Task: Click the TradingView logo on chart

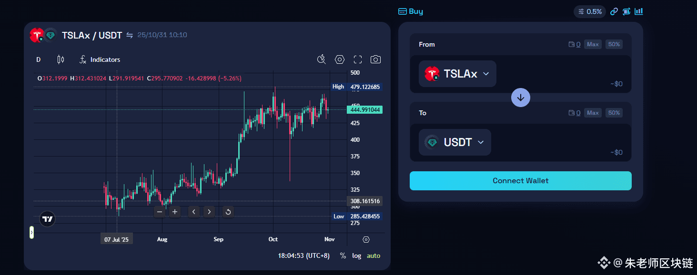Action: (47, 219)
